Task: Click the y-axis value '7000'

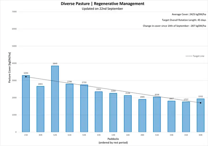Action: [14, 12]
